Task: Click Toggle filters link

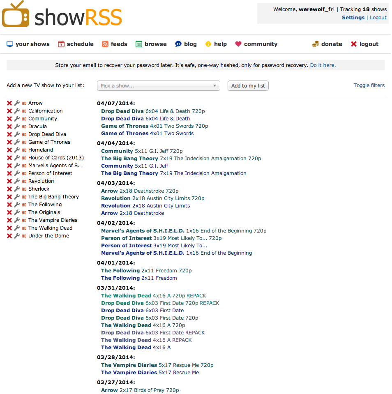Action: pos(369,85)
